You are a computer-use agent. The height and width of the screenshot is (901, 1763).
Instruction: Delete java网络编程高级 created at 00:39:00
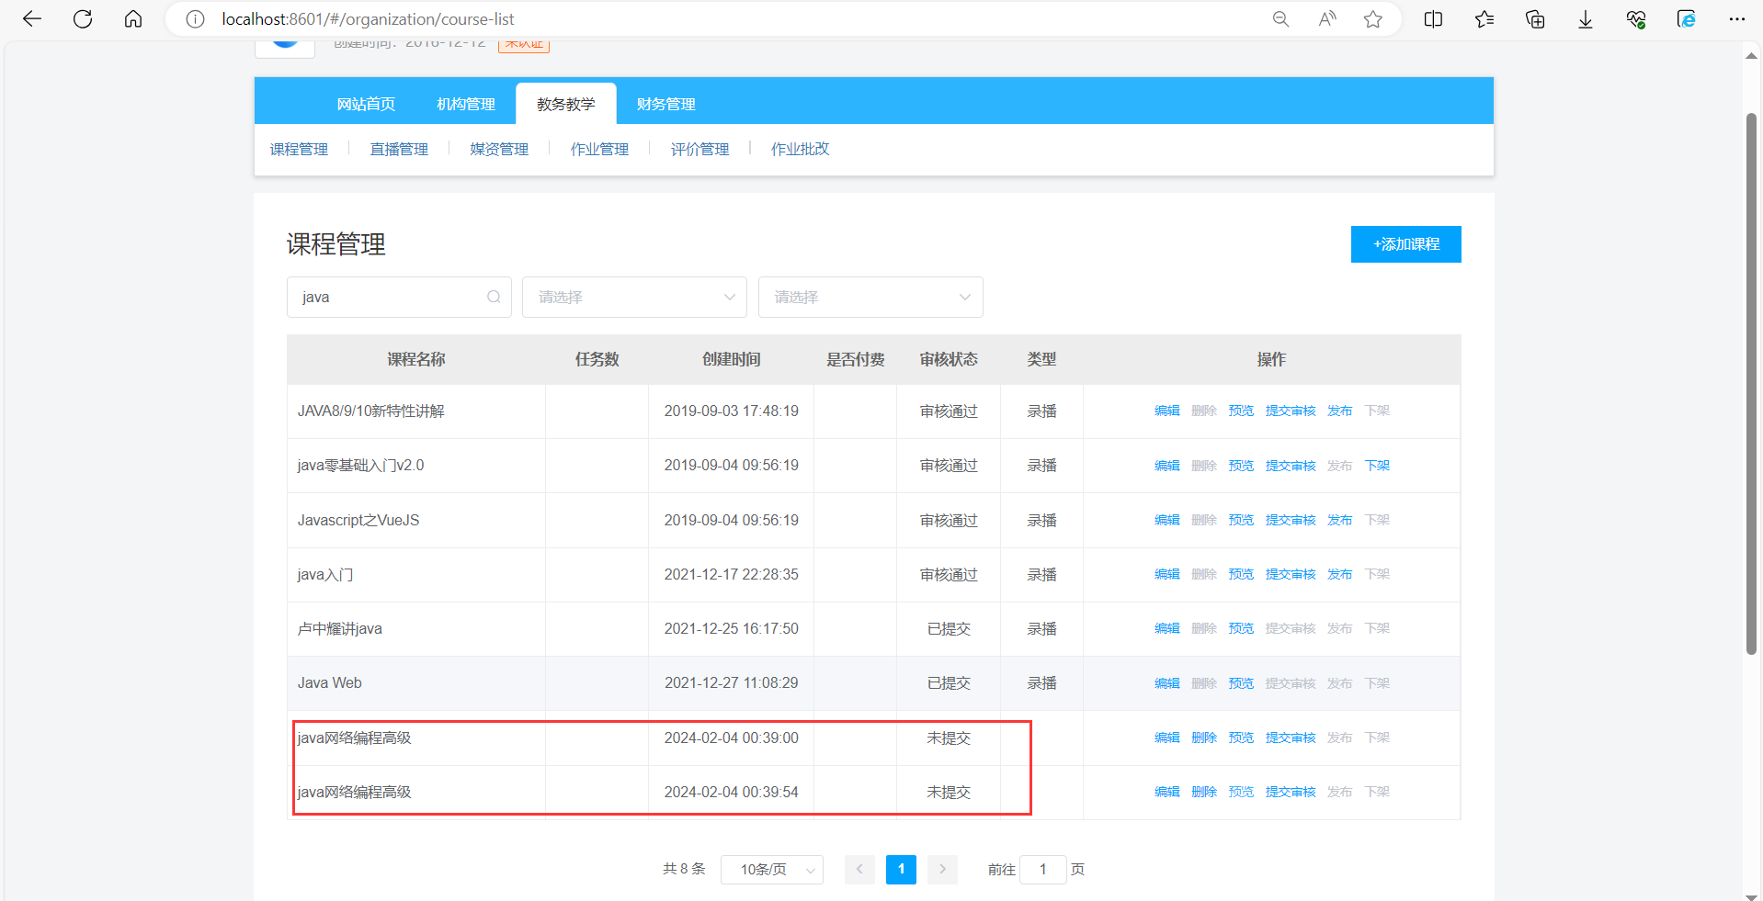[1204, 738]
